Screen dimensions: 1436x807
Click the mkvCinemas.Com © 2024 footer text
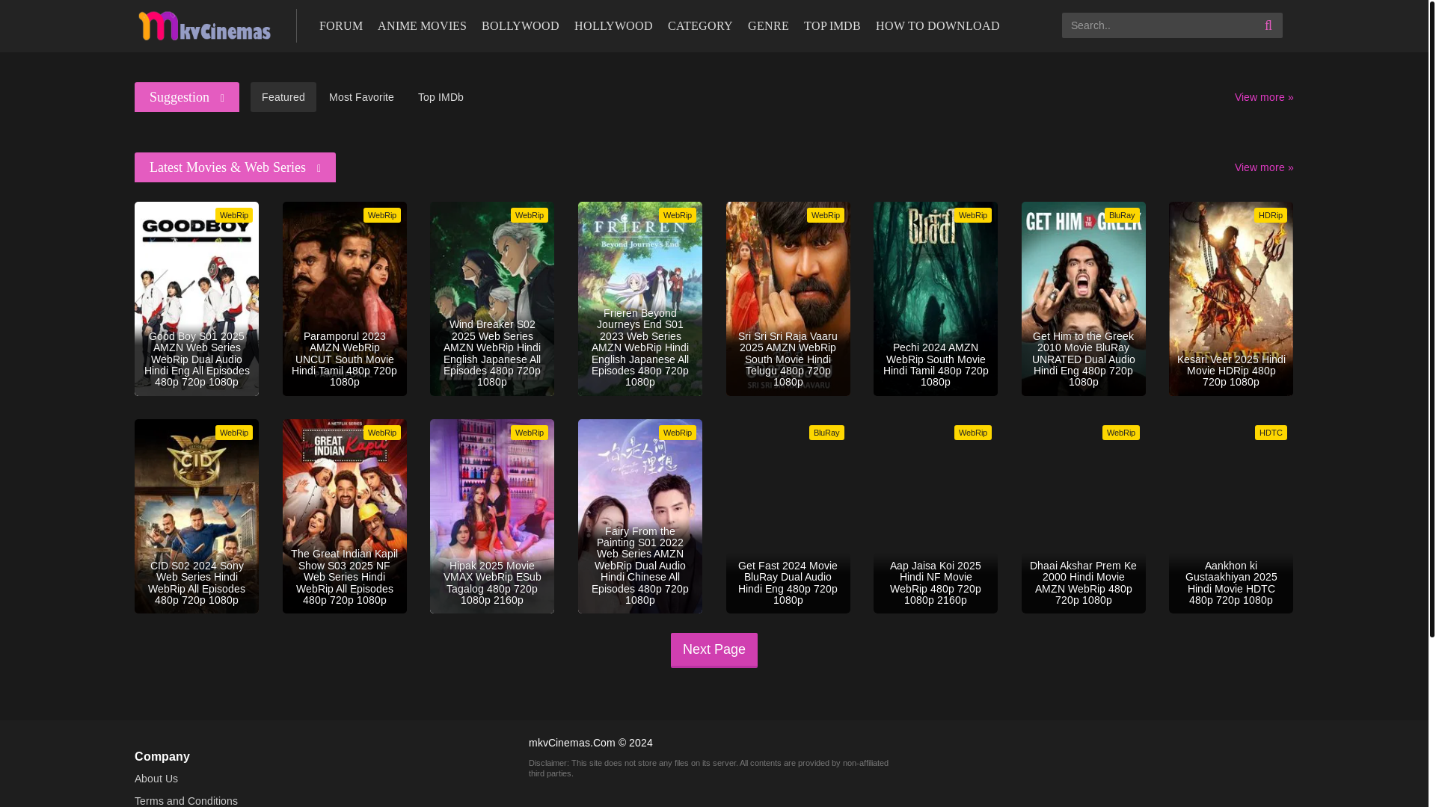click(591, 743)
